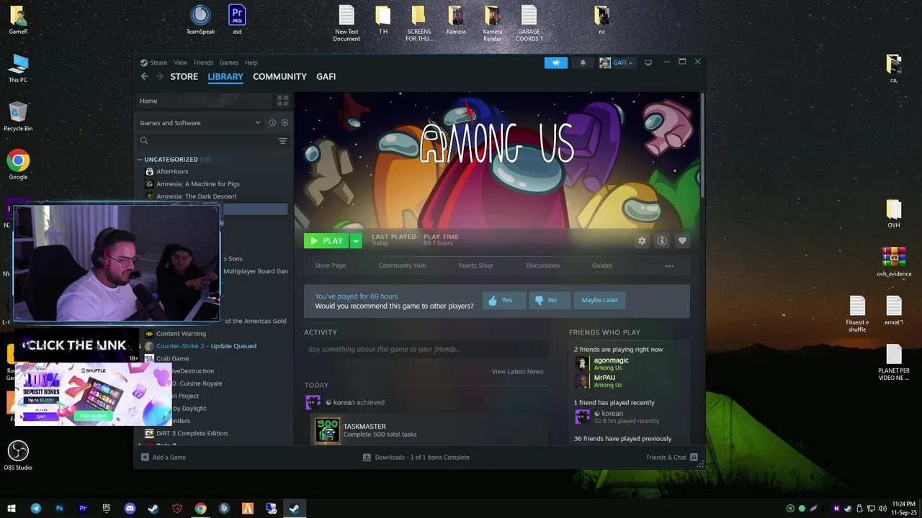
Task: Add Among Us to favorites heart icon
Action: pyautogui.click(x=682, y=241)
